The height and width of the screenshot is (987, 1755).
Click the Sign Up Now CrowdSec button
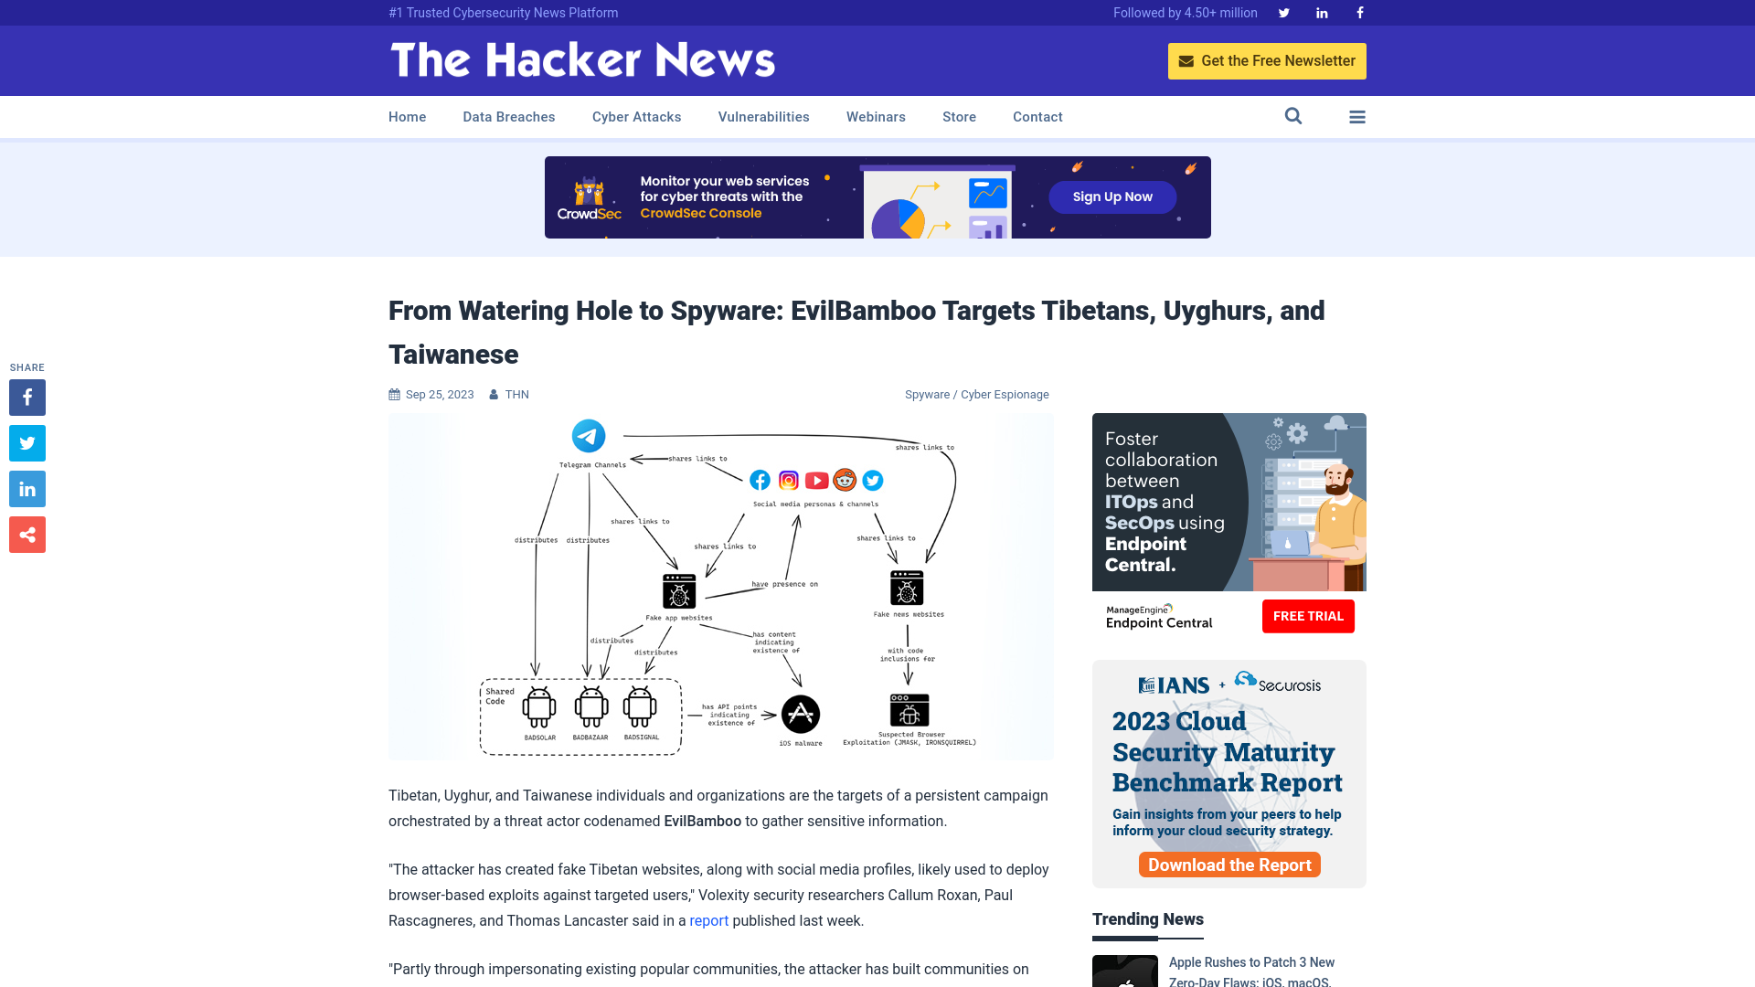tap(1112, 196)
